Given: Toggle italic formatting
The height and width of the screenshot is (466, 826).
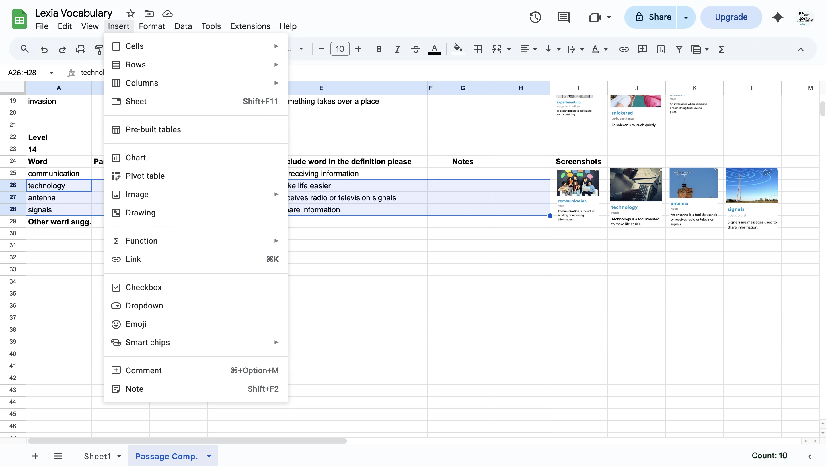Looking at the screenshot, I should [x=397, y=49].
